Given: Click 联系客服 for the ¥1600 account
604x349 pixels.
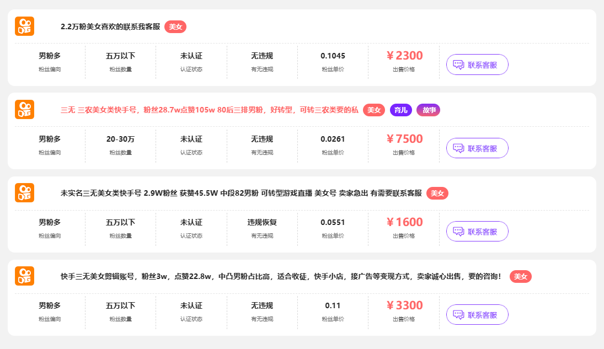Looking at the screenshot, I should (x=477, y=231).
